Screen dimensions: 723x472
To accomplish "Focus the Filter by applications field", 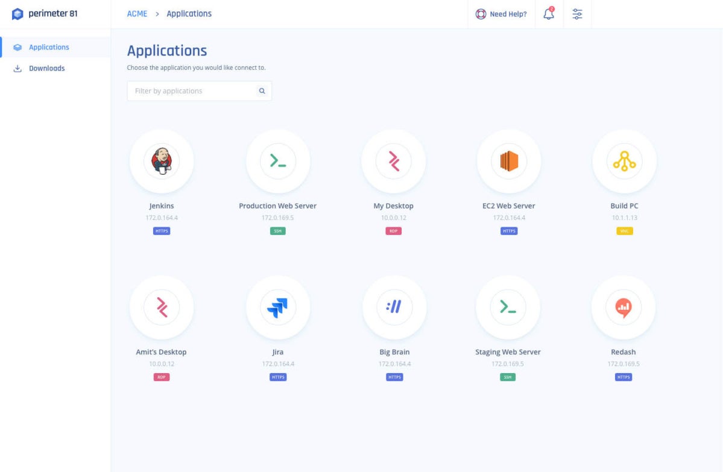I will coord(199,91).
